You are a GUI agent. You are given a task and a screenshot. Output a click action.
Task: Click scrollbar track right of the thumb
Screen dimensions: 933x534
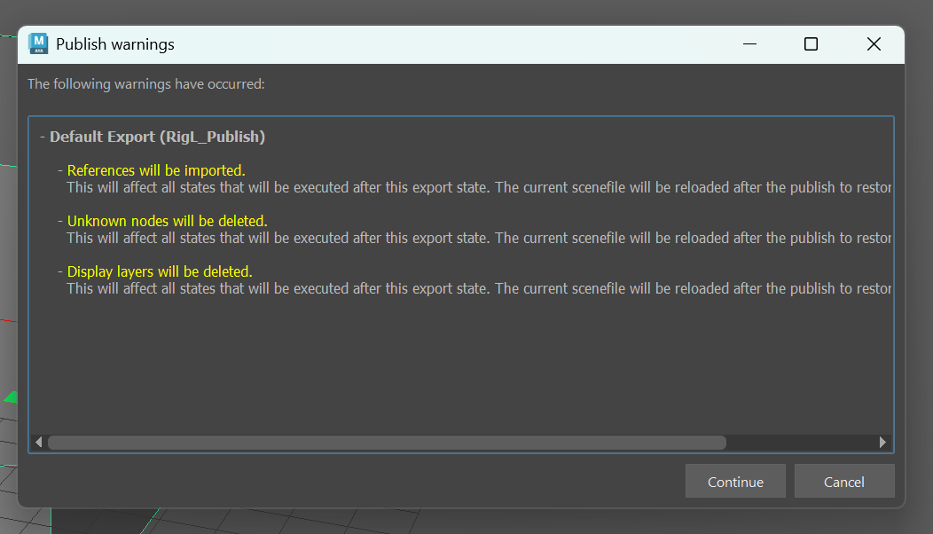801,442
